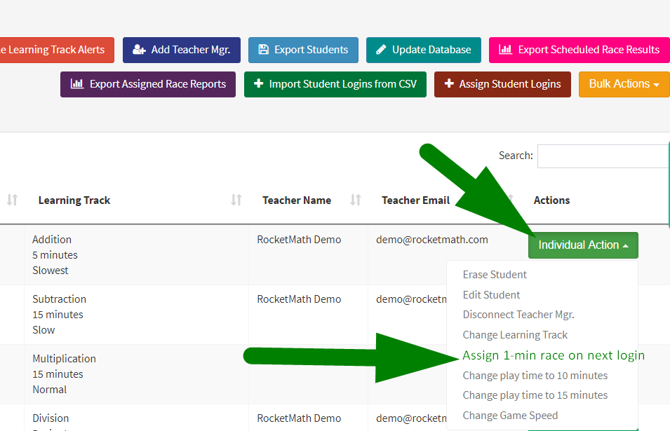Sort by the Teacher Name column arrows
This screenshot has width=670, height=431.
[x=356, y=200]
